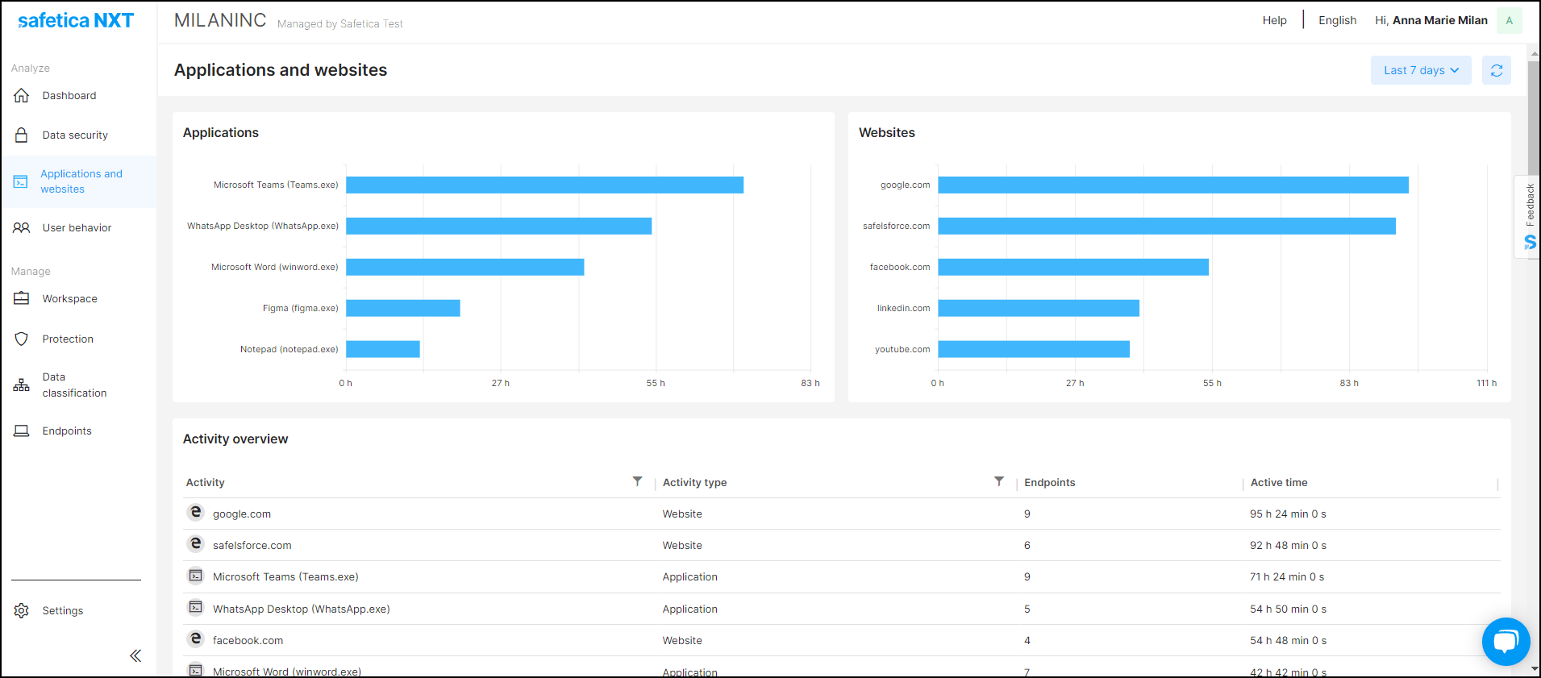The width and height of the screenshot is (1541, 678).
Task: Open the Help link
Action: coord(1274,20)
